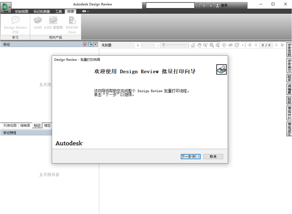Select the 资源 ribbon tab
This screenshot has height=214, width=292.
pos(71,12)
